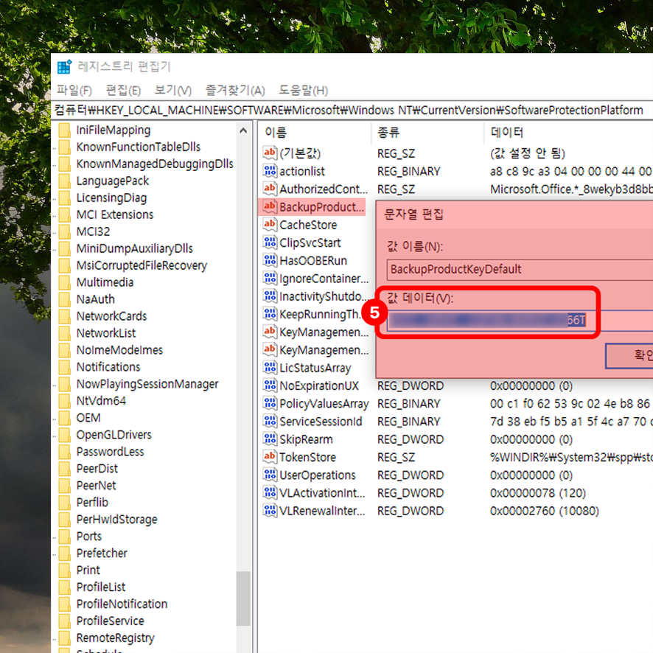This screenshot has height=653, width=653.
Task: Select the UserOperations value row
Action: tap(457, 475)
